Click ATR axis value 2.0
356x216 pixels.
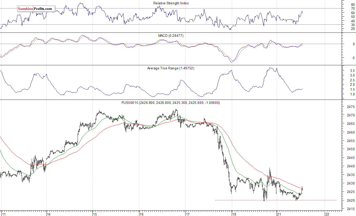(x=352, y=84)
